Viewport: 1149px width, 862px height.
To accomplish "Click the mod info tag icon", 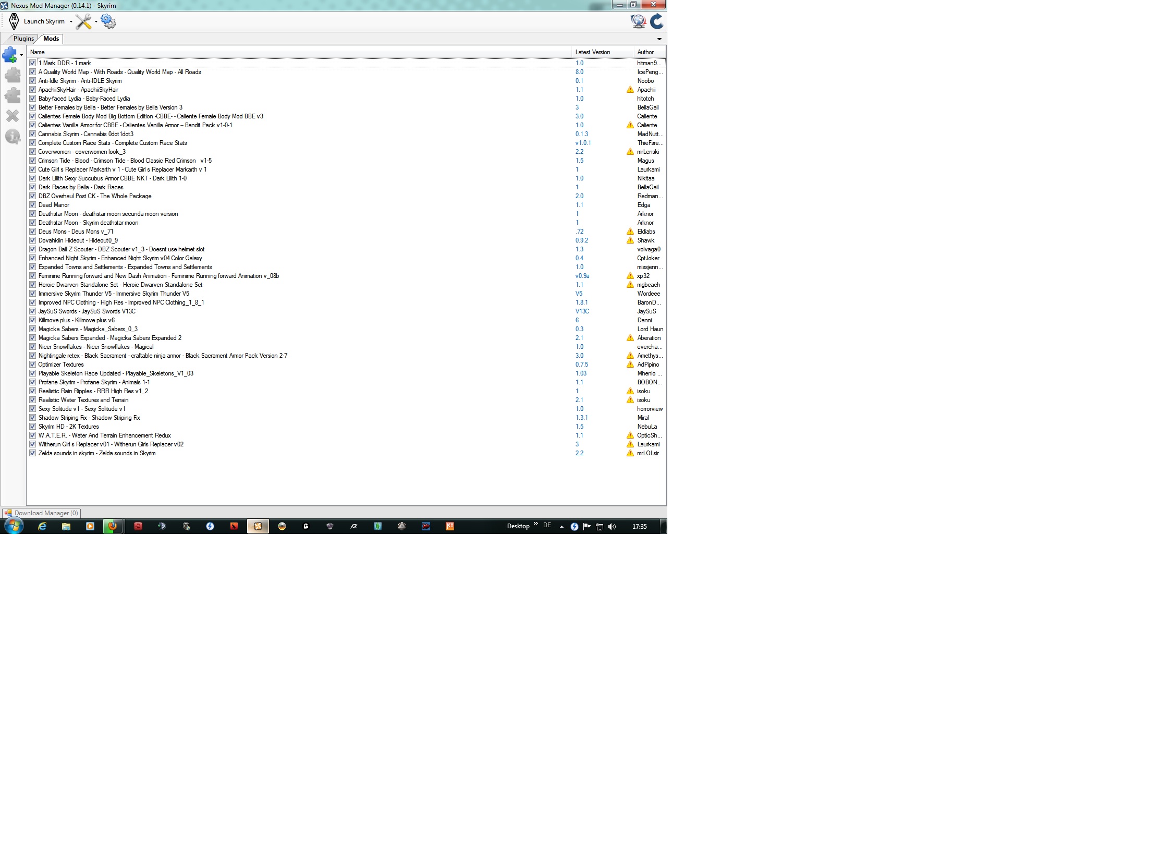I will tap(12, 137).
